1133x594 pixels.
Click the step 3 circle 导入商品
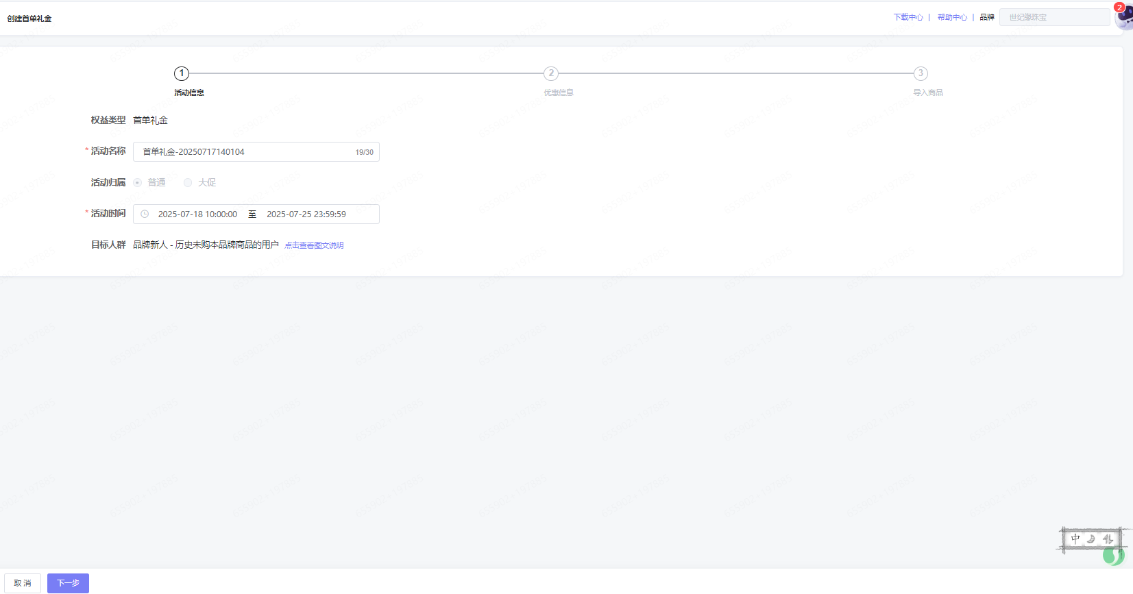pos(921,73)
